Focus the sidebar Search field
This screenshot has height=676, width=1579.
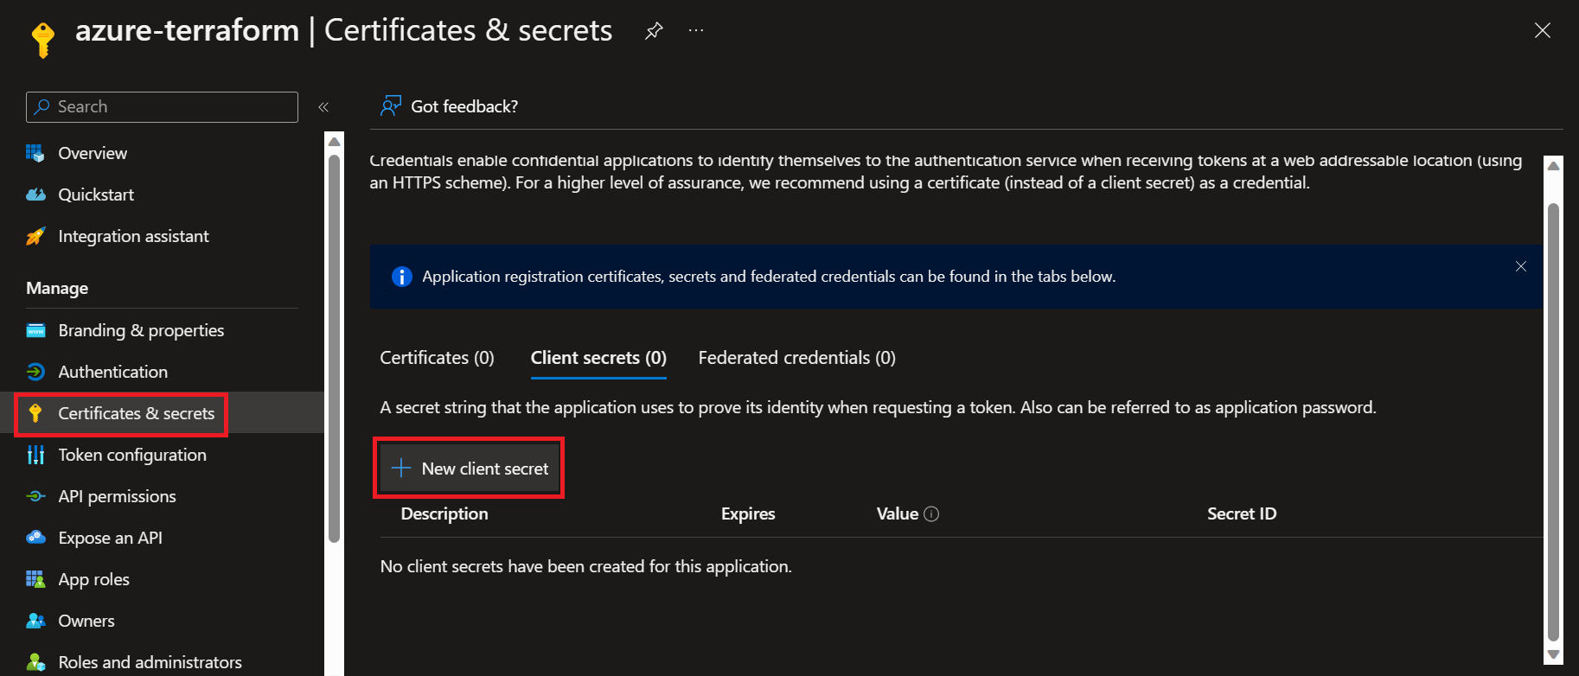pyautogui.click(x=162, y=107)
